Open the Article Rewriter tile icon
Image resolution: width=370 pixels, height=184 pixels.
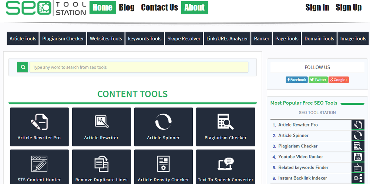[x=101, y=121]
